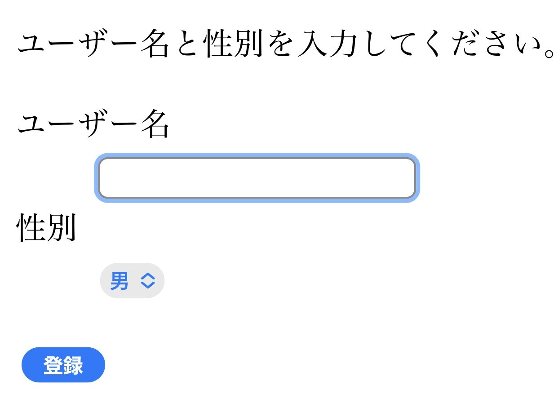
Task: Click the 名 character in the ユーザー名 label
Action: pos(155,124)
